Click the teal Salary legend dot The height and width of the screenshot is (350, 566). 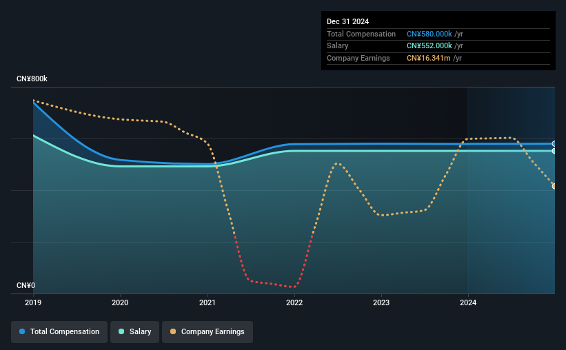click(121, 331)
